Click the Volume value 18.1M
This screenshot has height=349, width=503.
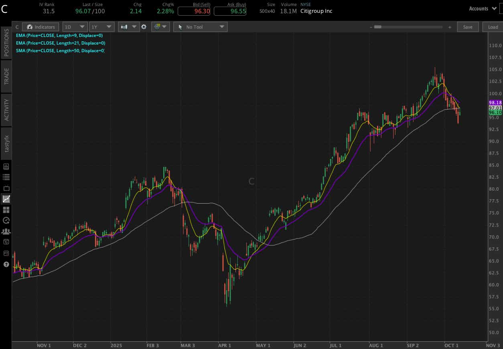click(288, 11)
